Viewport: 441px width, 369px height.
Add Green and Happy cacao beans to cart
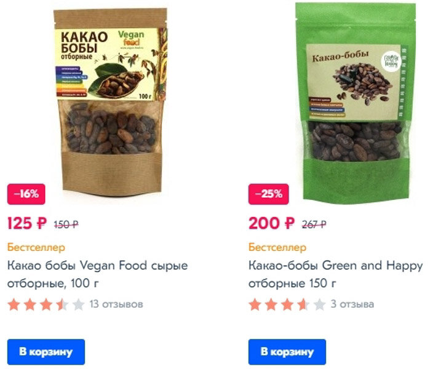tap(287, 352)
